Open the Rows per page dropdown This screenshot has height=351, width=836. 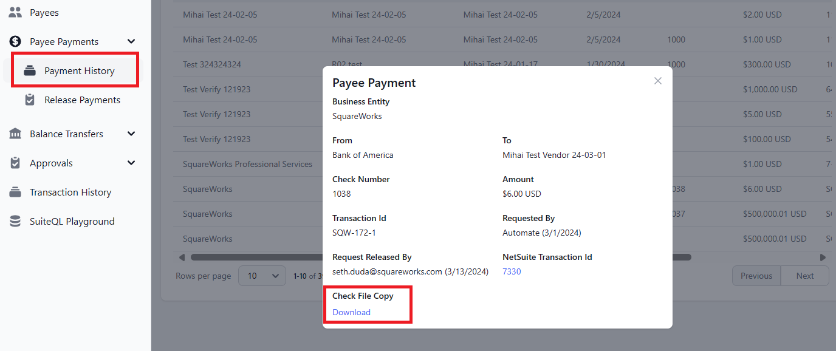[262, 276]
